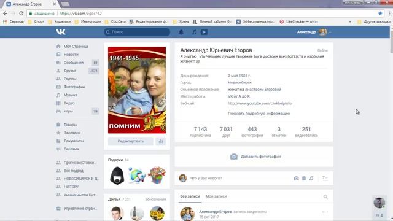Screen dimensions: 393x221
Task: Open the pinned post three-dot menu
Action: [x=325, y=212]
